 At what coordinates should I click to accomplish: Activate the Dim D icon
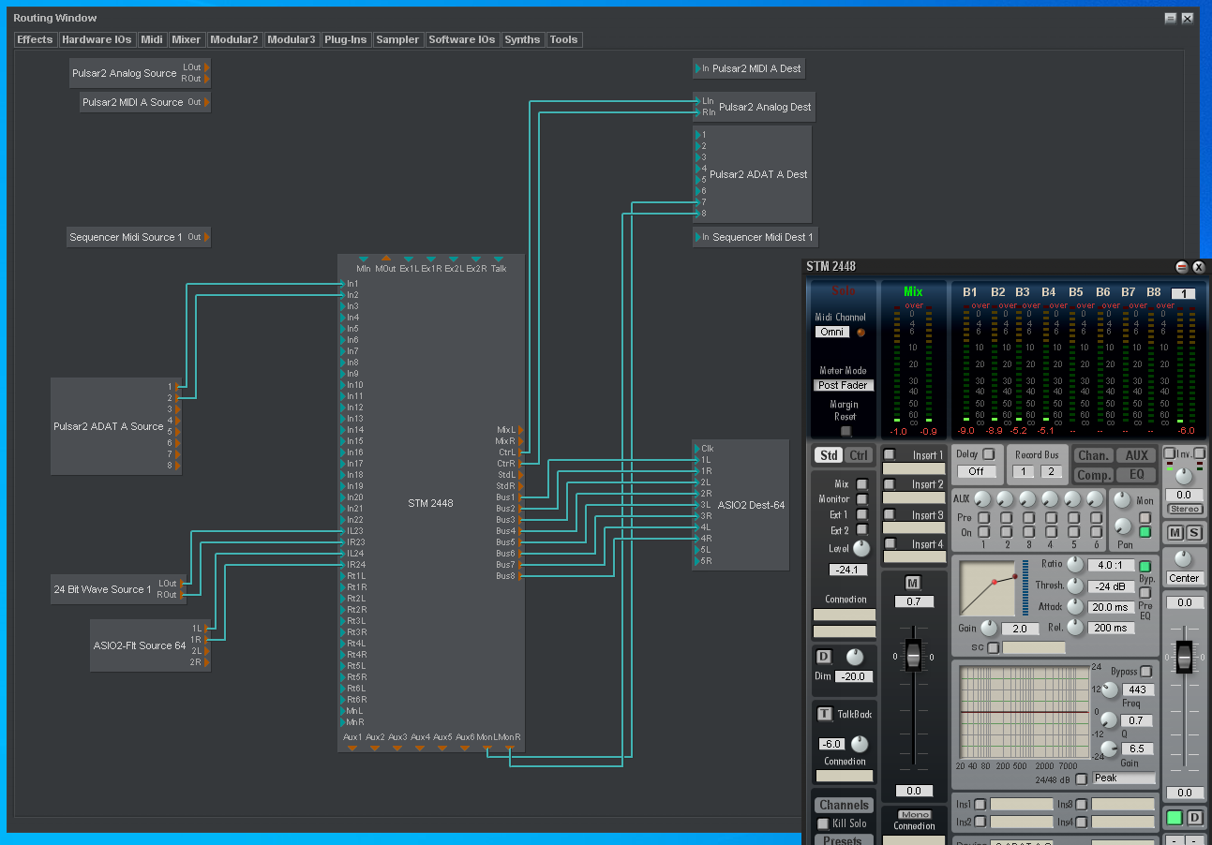tap(823, 658)
